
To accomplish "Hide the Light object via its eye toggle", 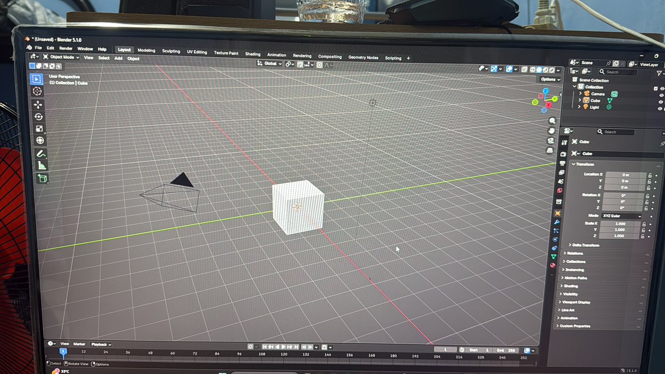I will [x=661, y=107].
